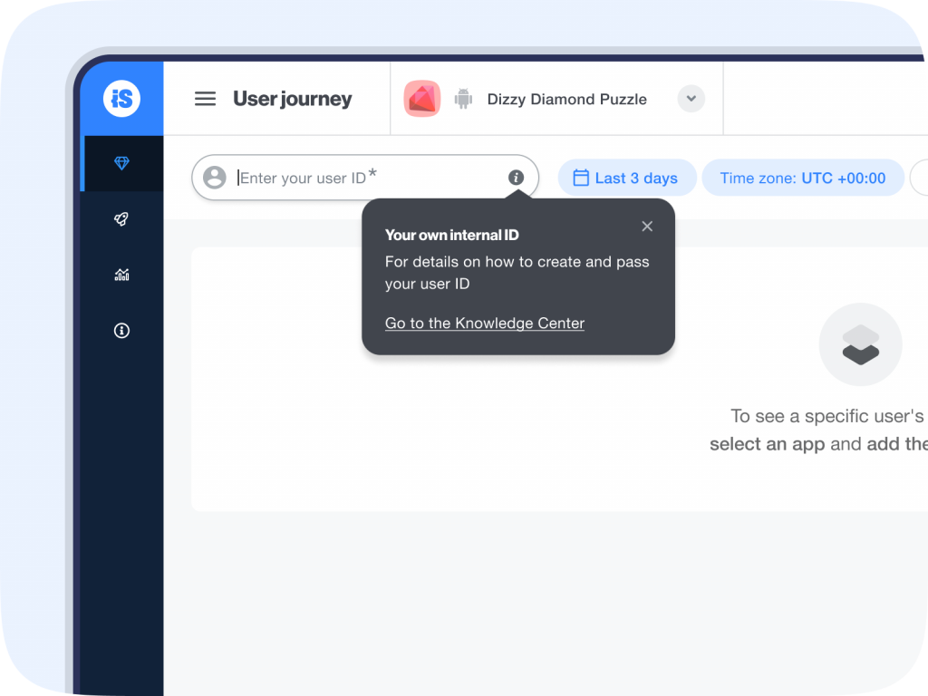Image resolution: width=928 pixels, height=696 pixels.
Task: Click the Android icon next to the app name
Action: (x=462, y=99)
